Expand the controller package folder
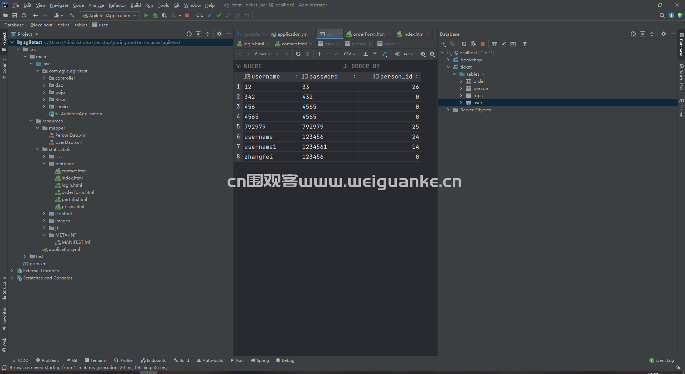The width and height of the screenshot is (685, 374). tap(44, 78)
